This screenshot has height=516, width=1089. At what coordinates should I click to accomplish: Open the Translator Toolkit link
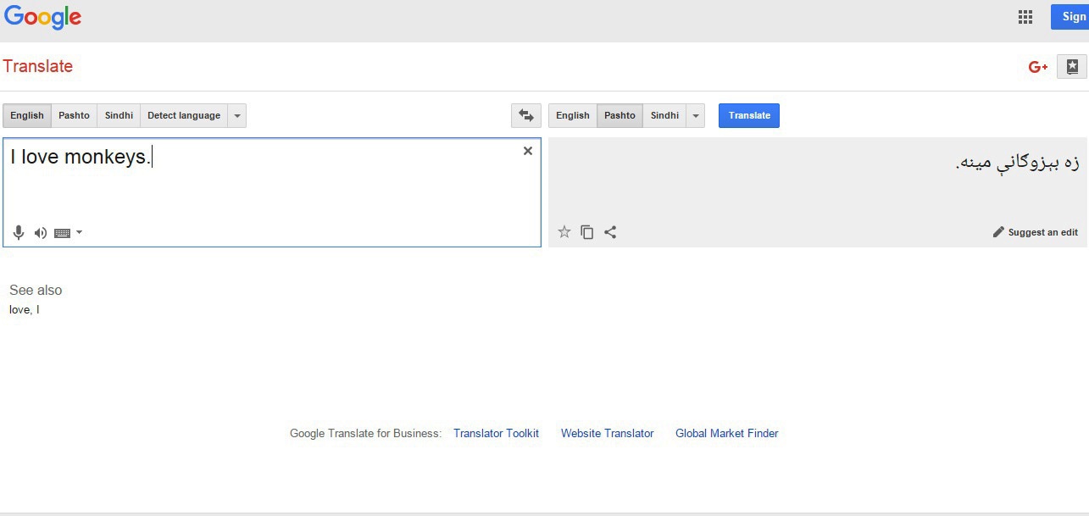tap(496, 433)
